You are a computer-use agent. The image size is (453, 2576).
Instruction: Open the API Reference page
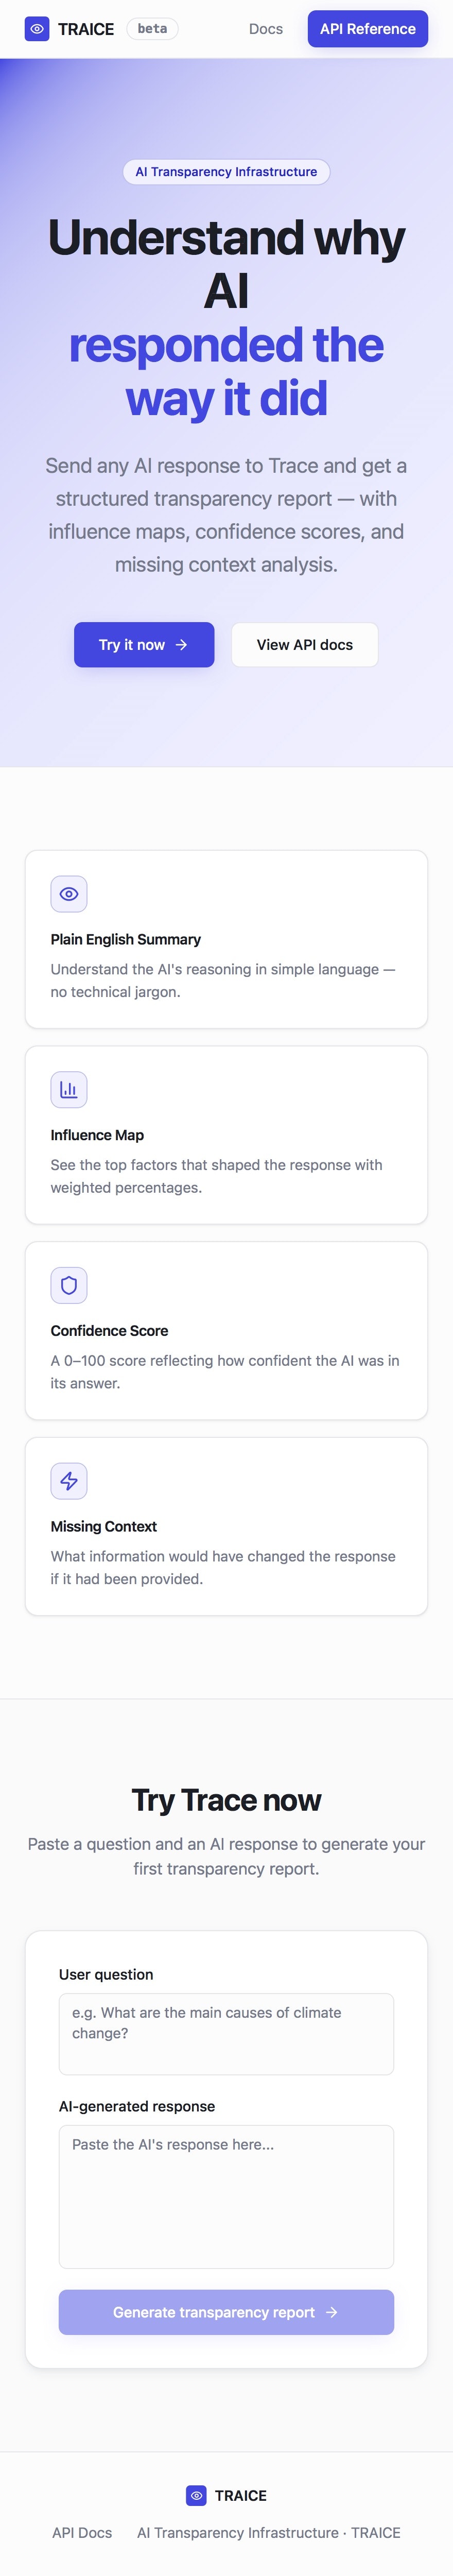[368, 29]
